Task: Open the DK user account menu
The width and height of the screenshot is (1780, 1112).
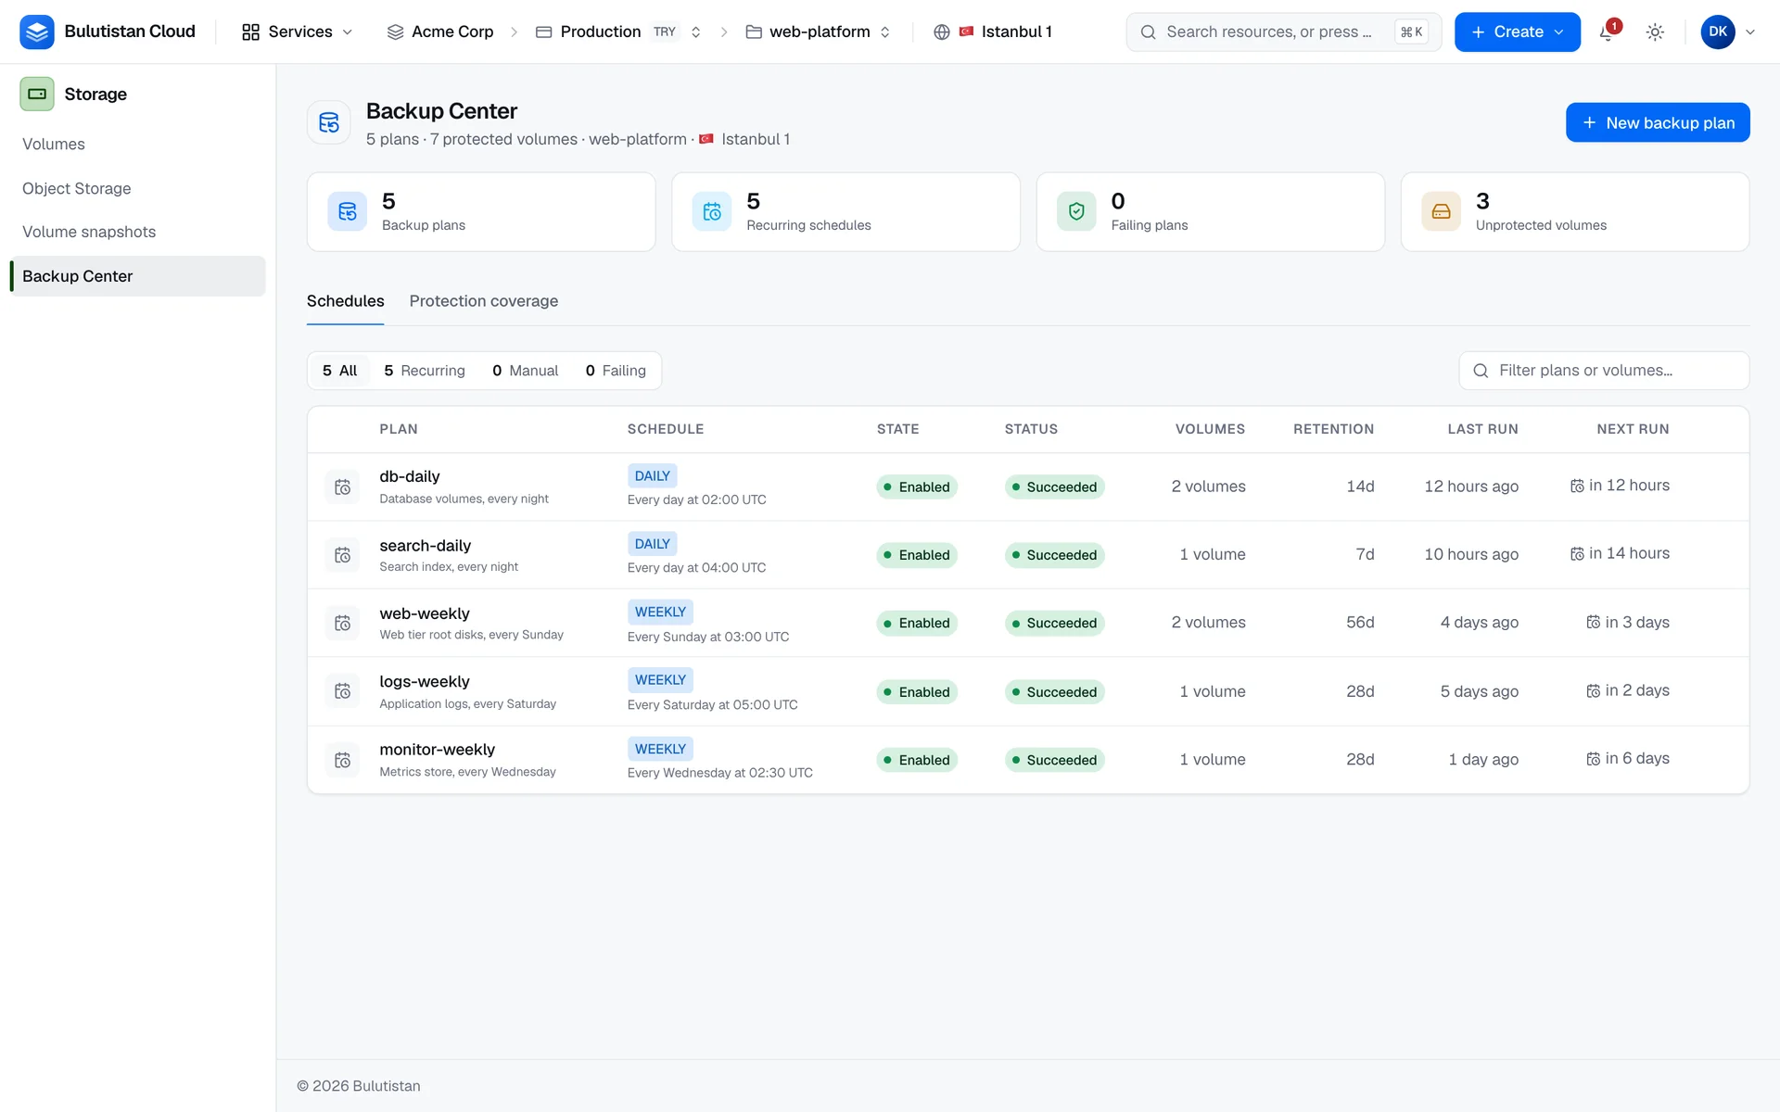Action: click(x=1728, y=32)
